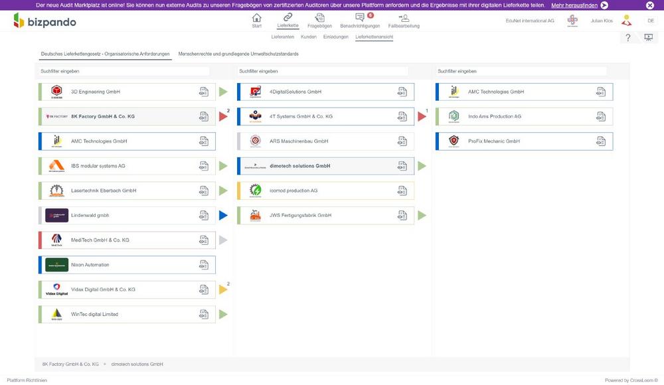Select Lieferanten submenu item
The width and height of the screenshot is (664, 385).
tap(282, 37)
